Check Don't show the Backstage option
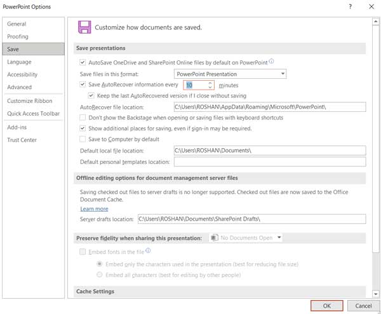The image size is (381, 314). (83, 118)
